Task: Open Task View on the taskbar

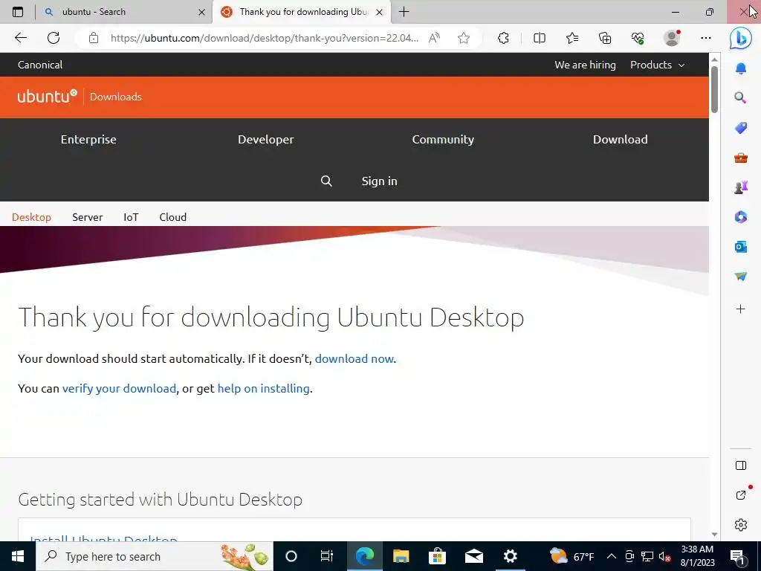Action: [327, 556]
